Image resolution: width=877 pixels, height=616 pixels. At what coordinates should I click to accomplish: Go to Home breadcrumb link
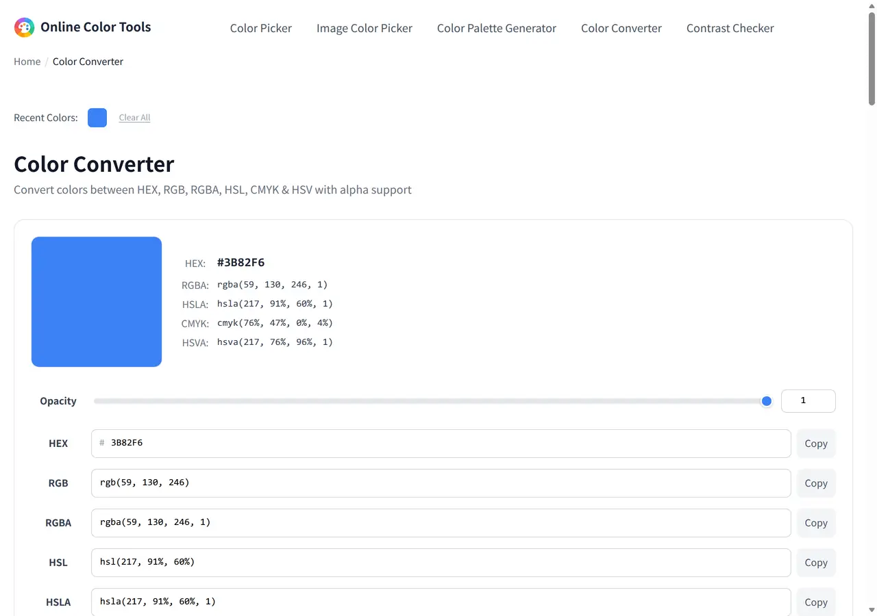click(x=27, y=62)
